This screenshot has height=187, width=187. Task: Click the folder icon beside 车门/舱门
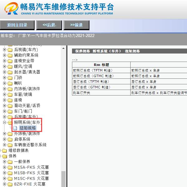pyautogui.click(x=10, y=111)
